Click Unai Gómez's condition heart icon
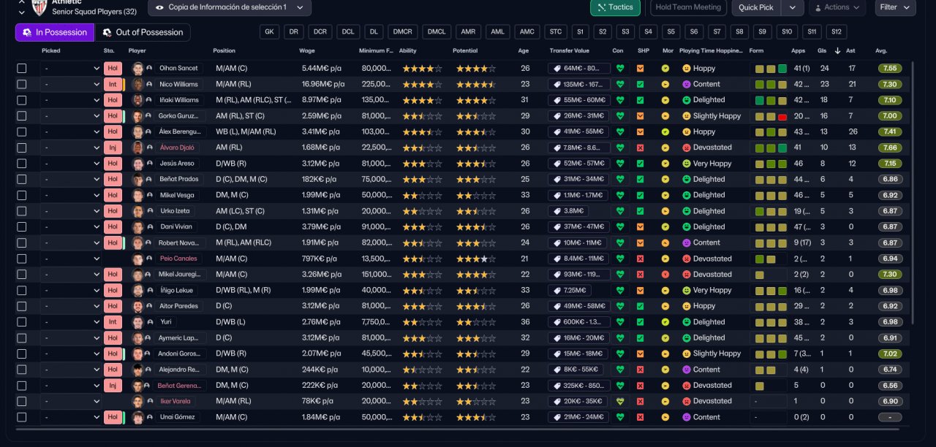Viewport: 936px width, 447px height. point(620,418)
